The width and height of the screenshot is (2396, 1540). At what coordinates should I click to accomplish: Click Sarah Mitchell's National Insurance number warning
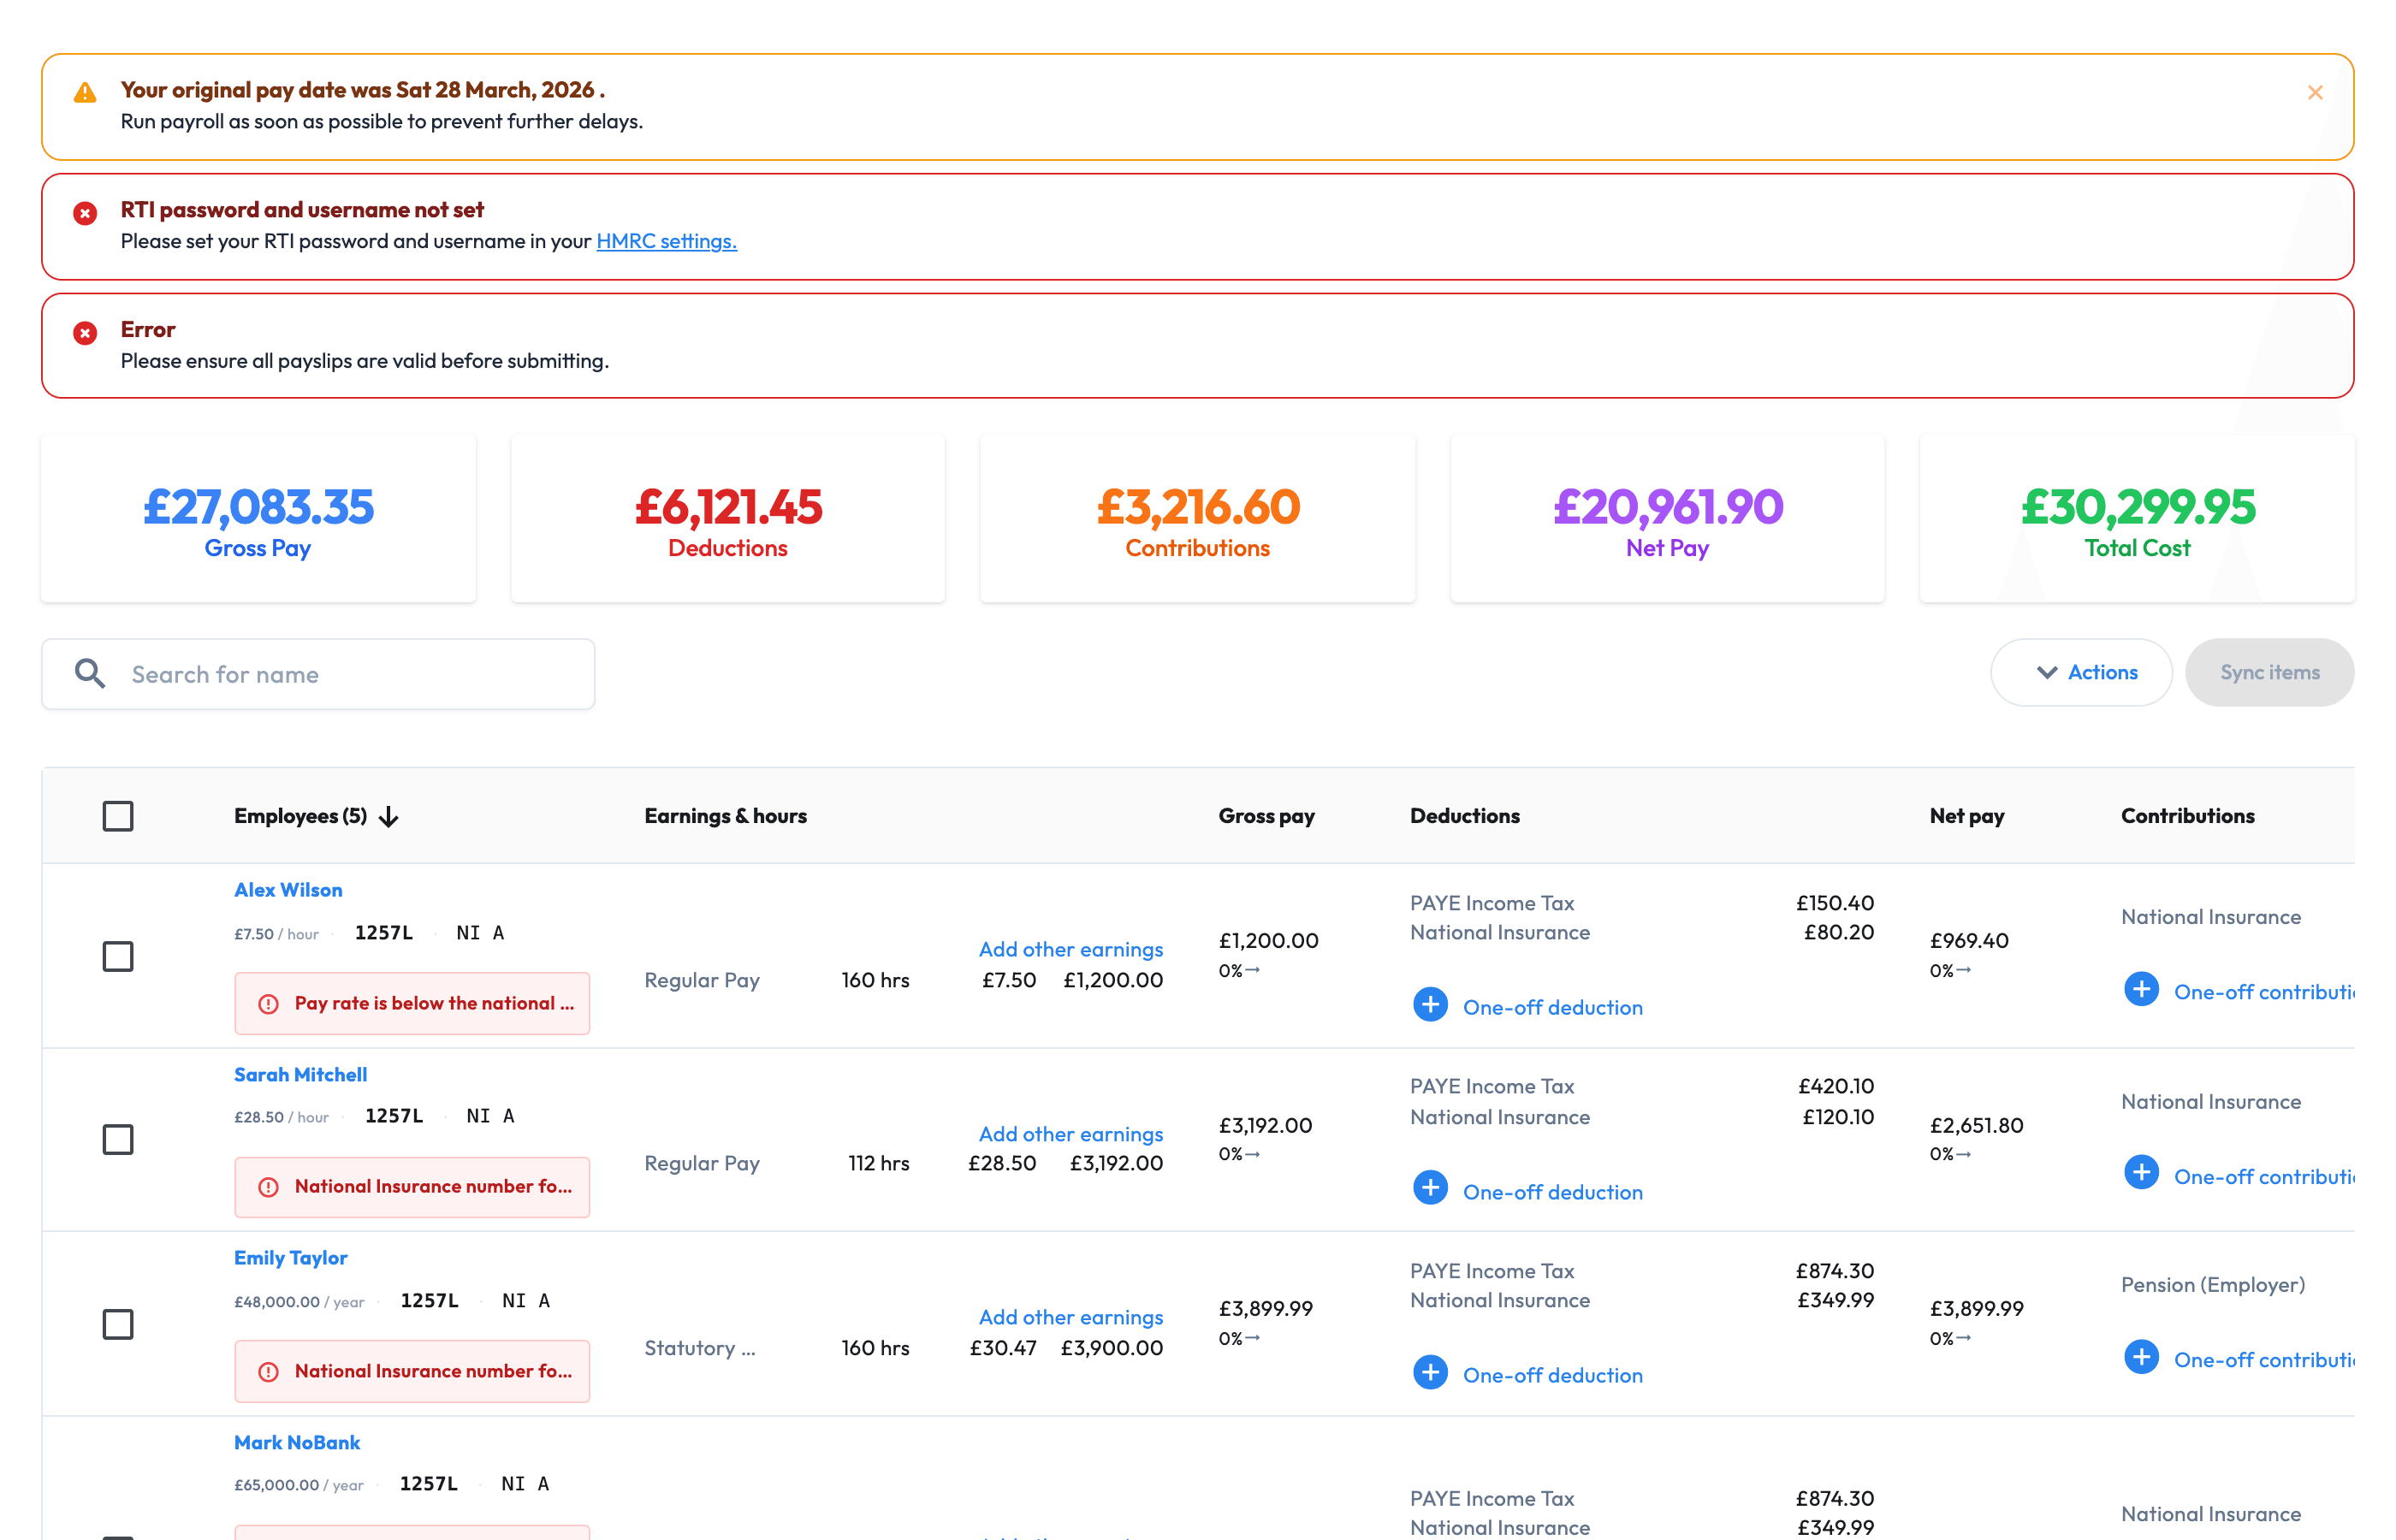412,1187
